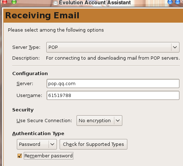Tick the Remember password checkbox
The height and width of the screenshot is (166, 183).
click(x=19, y=156)
